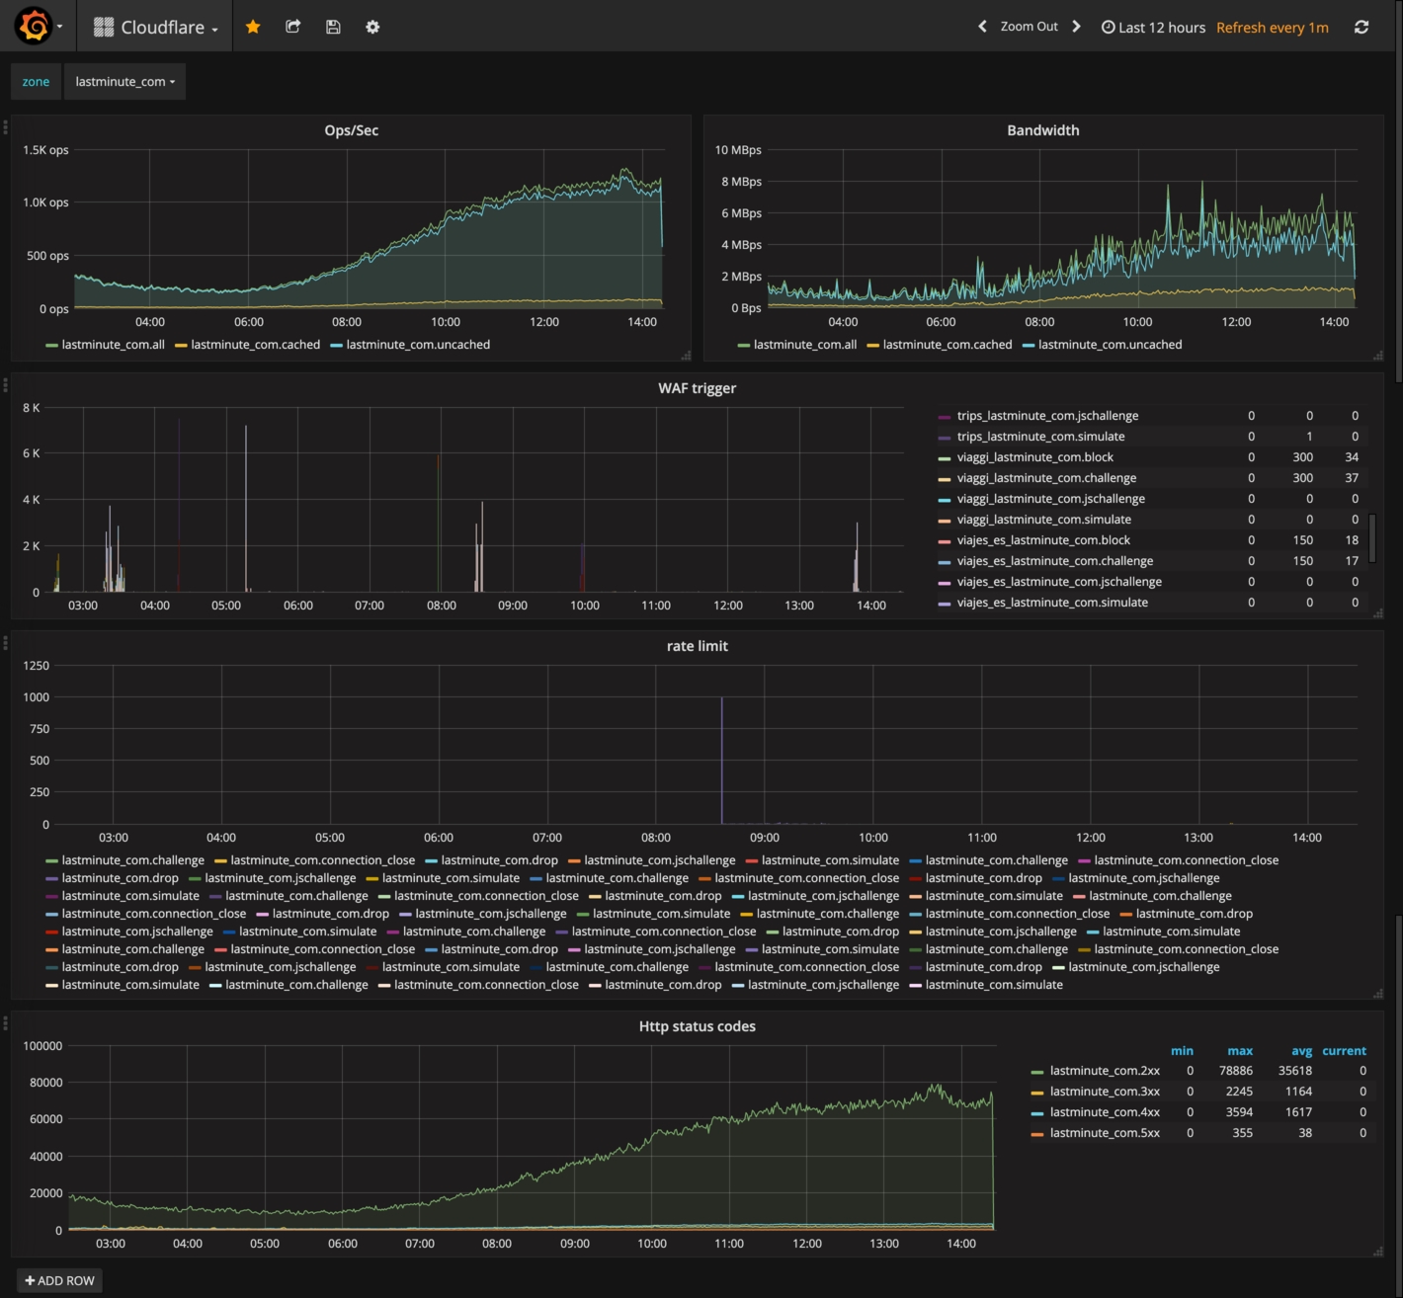Image resolution: width=1403 pixels, height=1298 pixels.
Task: Shift time range forward with right arrow
Action: coord(1077,27)
